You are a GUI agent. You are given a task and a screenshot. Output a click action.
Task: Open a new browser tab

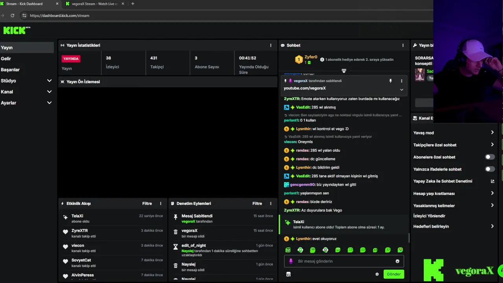[132, 4]
